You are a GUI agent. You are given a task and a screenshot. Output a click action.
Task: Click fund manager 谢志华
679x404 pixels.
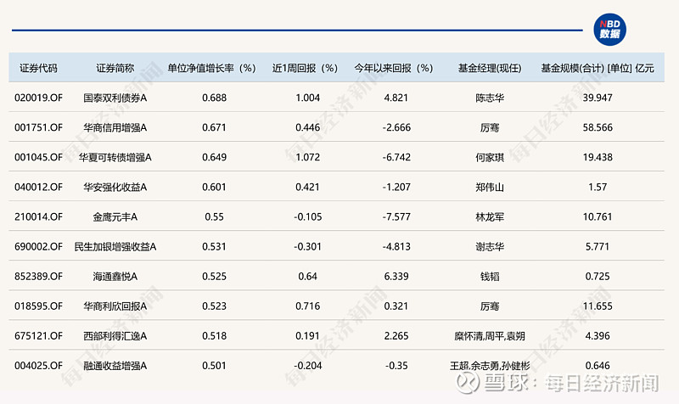pyautogui.click(x=490, y=247)
